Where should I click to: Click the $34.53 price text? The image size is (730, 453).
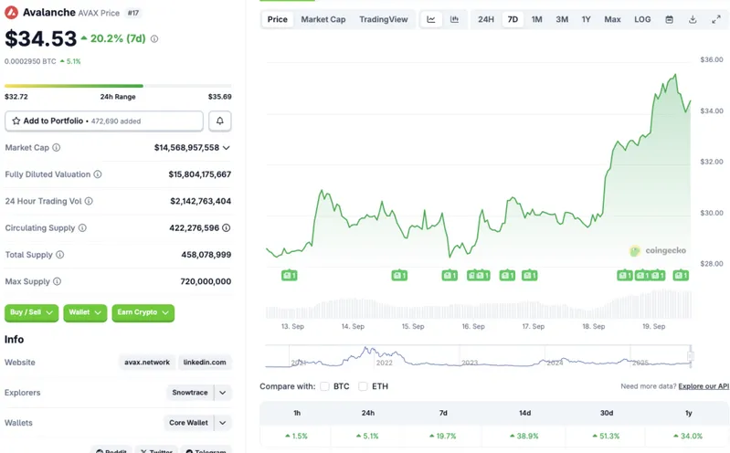(40, 38)
